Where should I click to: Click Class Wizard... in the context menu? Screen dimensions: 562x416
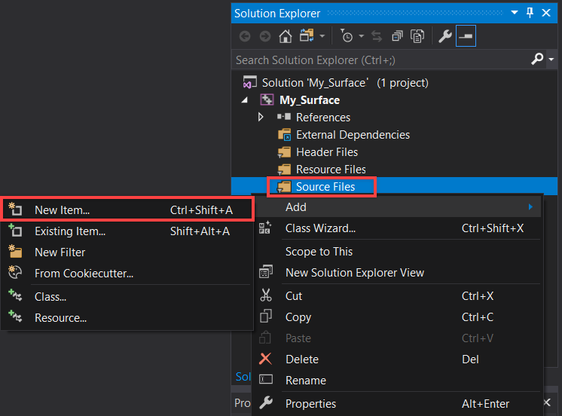[x=320, y=228]
